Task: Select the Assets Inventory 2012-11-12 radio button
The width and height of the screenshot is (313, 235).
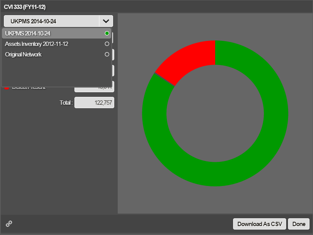Action: click(107, 44)
